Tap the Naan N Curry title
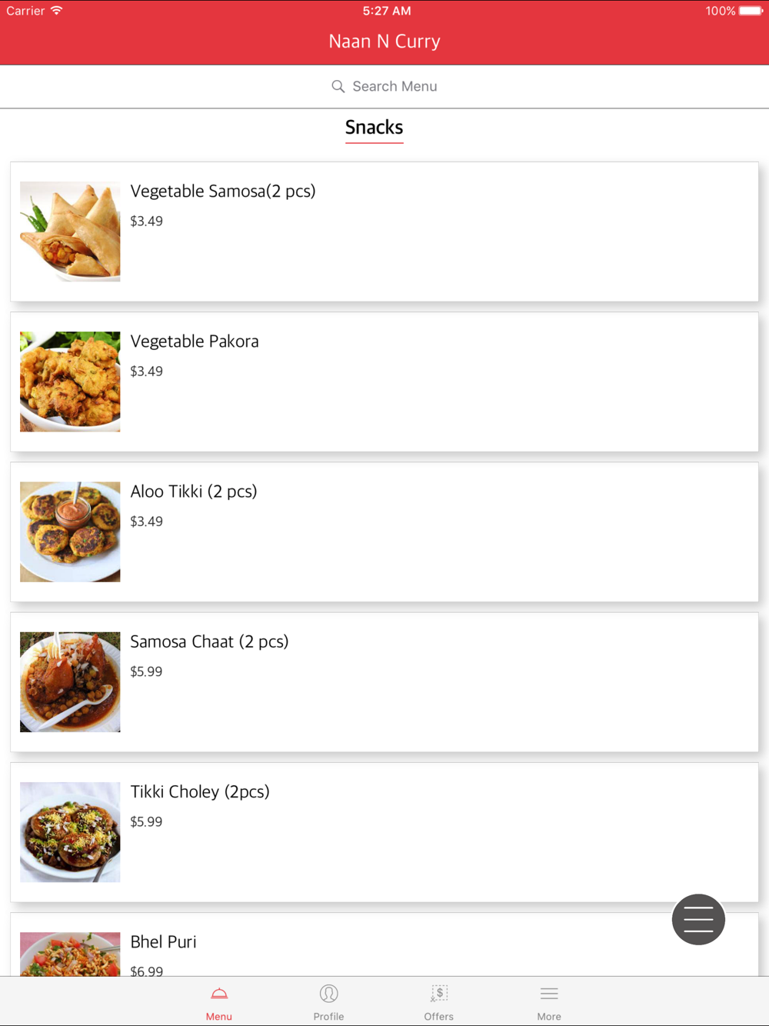 (x=384, y=42)
